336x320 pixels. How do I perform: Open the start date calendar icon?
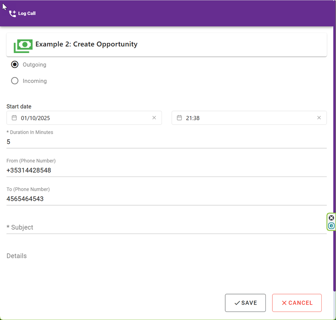pyautogui.click(x=14, y=118)
